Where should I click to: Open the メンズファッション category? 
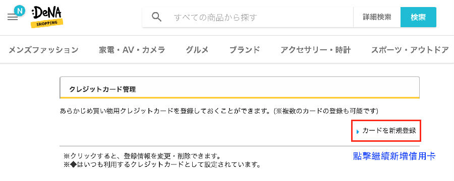click(x=43, y=50)
